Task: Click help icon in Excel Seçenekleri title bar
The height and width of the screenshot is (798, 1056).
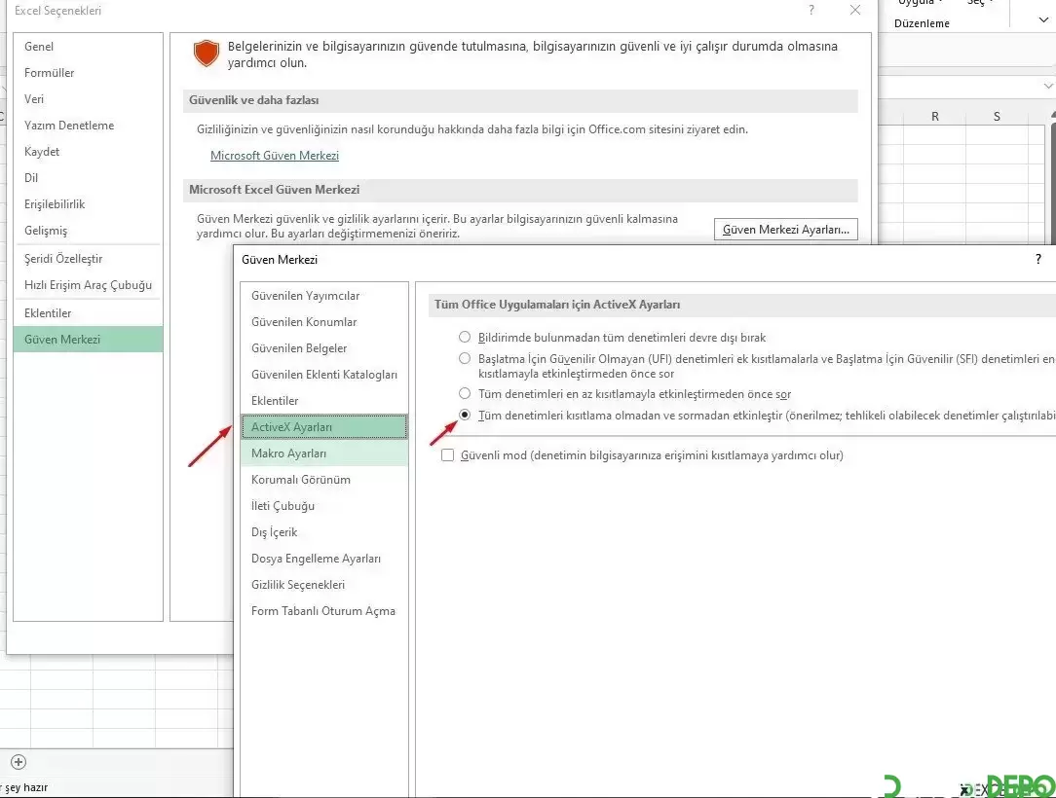Action: point(811,10)
